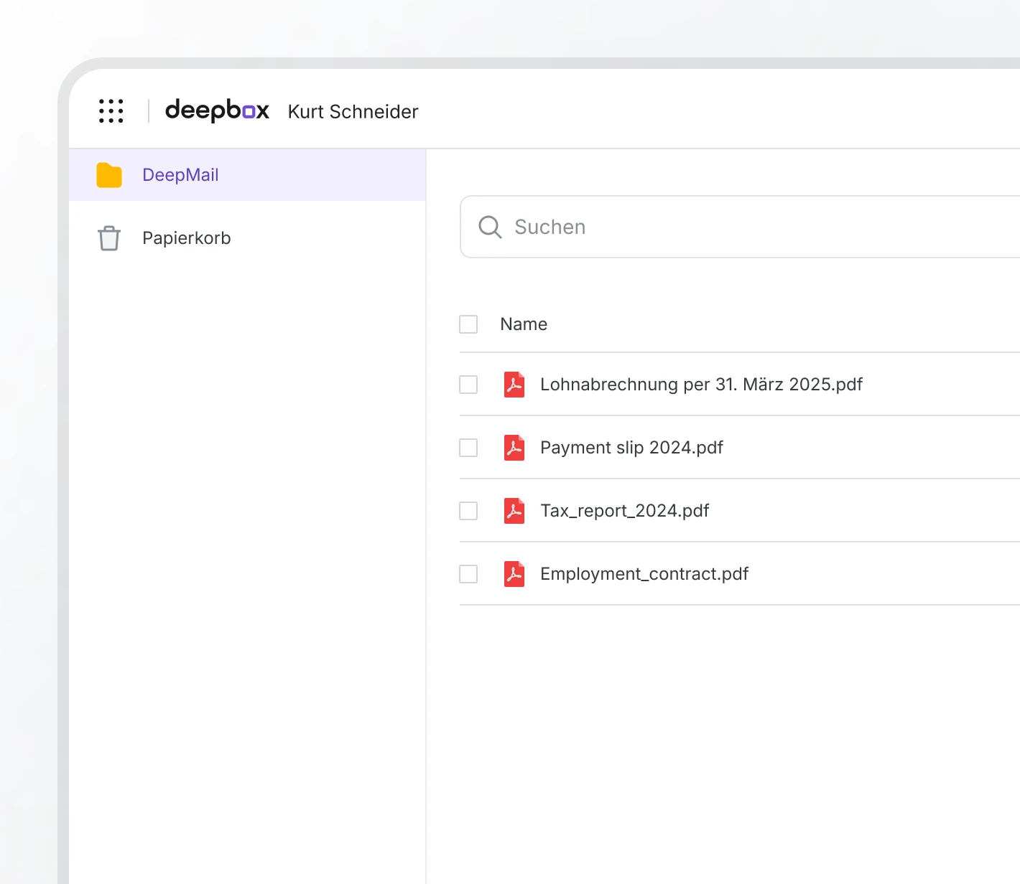This screenshot has height=884, width=1020.
Task: Click the PDF icon beside Tax_report_2024
Action: [x=514, y=511]
